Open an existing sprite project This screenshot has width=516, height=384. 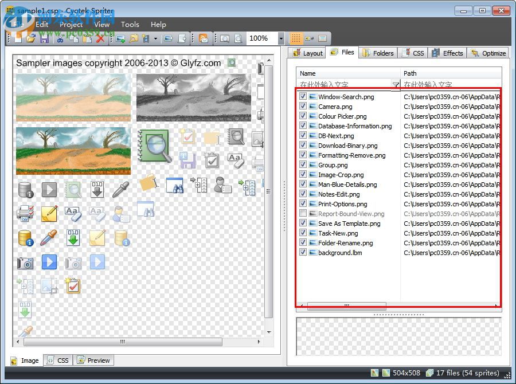30,38
